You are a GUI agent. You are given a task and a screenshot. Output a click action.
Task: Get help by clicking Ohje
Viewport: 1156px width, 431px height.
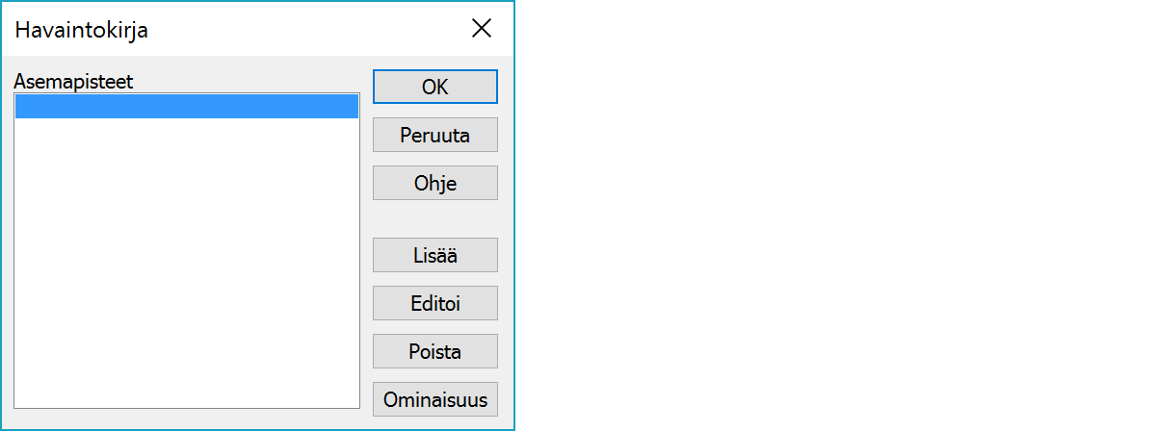click(434, 183)
